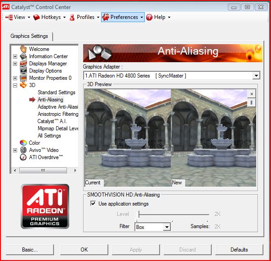Click the Display Options icon
This screenshot has width=271, height=261.
click(23, 71)
